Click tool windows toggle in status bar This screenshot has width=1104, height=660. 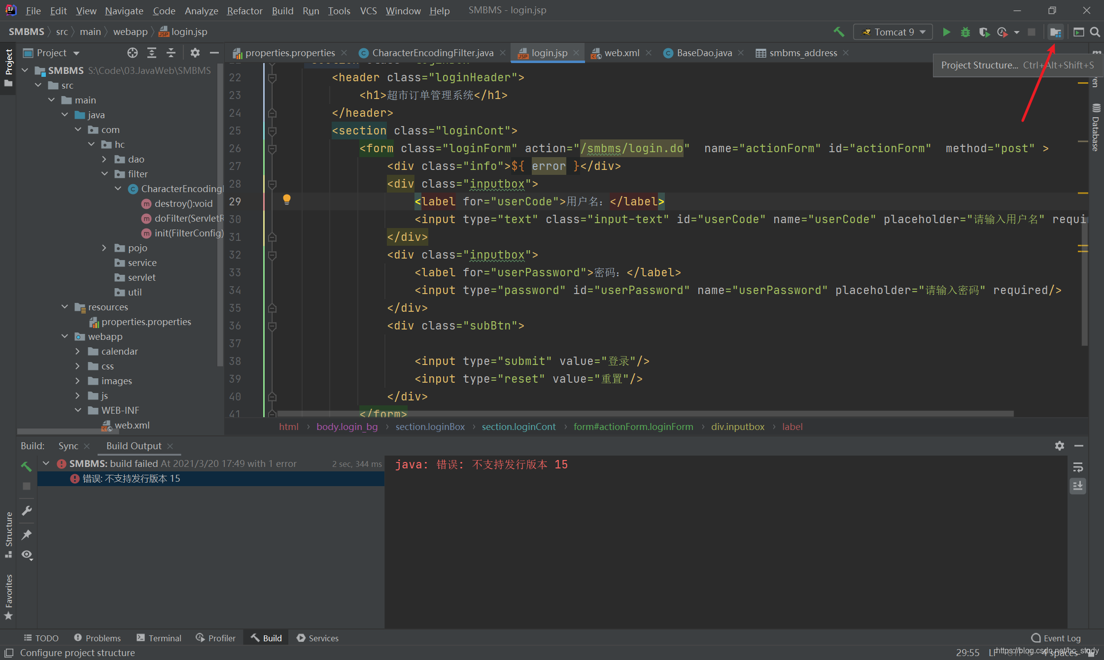tap(9, 653)
